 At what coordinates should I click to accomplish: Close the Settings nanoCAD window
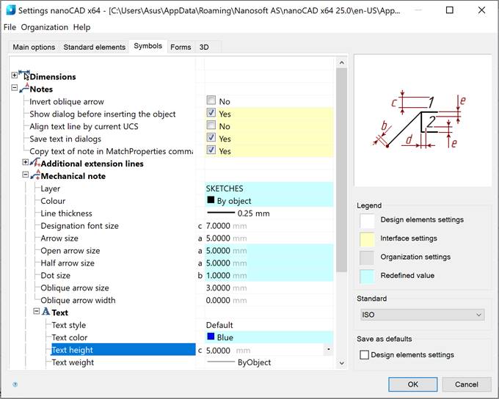tap(482, 10)
